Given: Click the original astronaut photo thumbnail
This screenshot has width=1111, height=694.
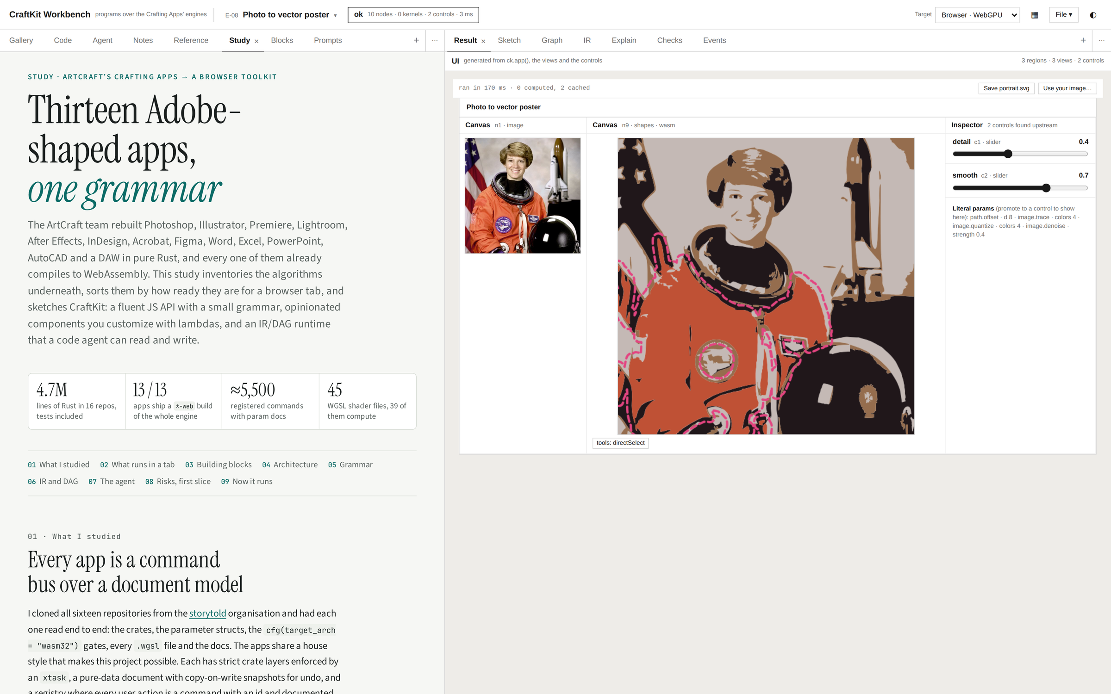Looking at the screenshot, I should (x=523, y=196).
